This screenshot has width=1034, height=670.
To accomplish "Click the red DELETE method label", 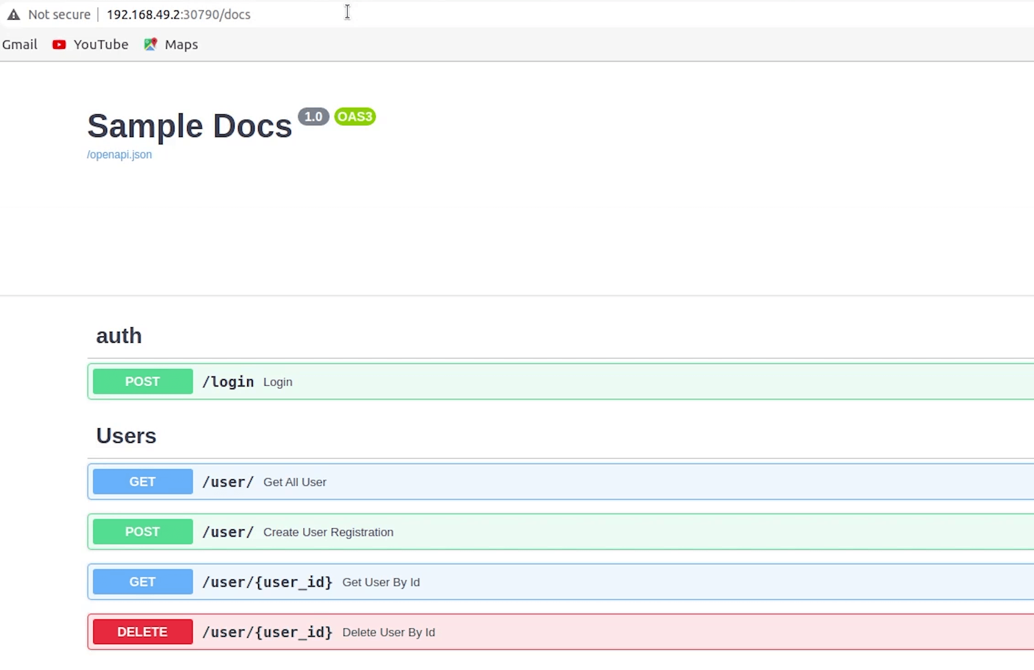I will (143, 632).
